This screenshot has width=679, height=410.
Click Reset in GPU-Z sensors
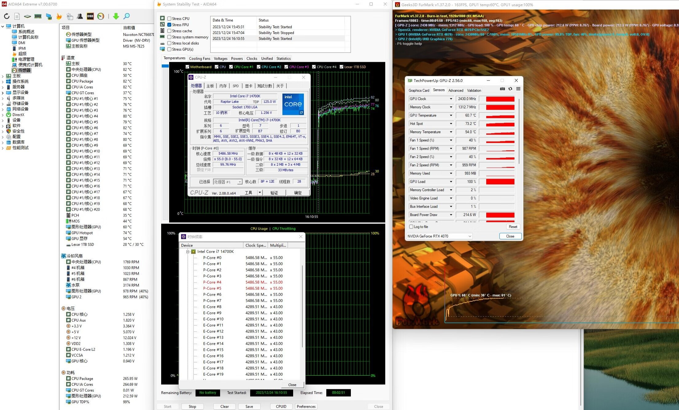(513, 227)
